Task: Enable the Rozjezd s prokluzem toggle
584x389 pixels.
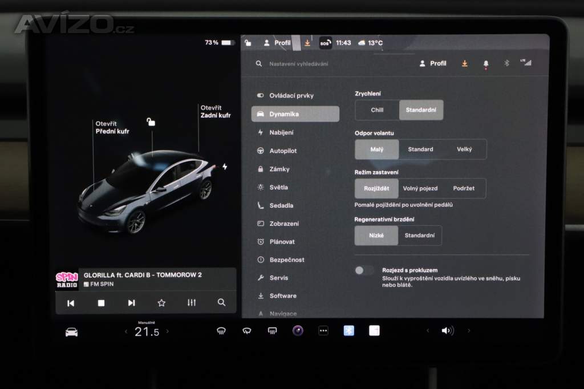Action: [x=364, y=270]
